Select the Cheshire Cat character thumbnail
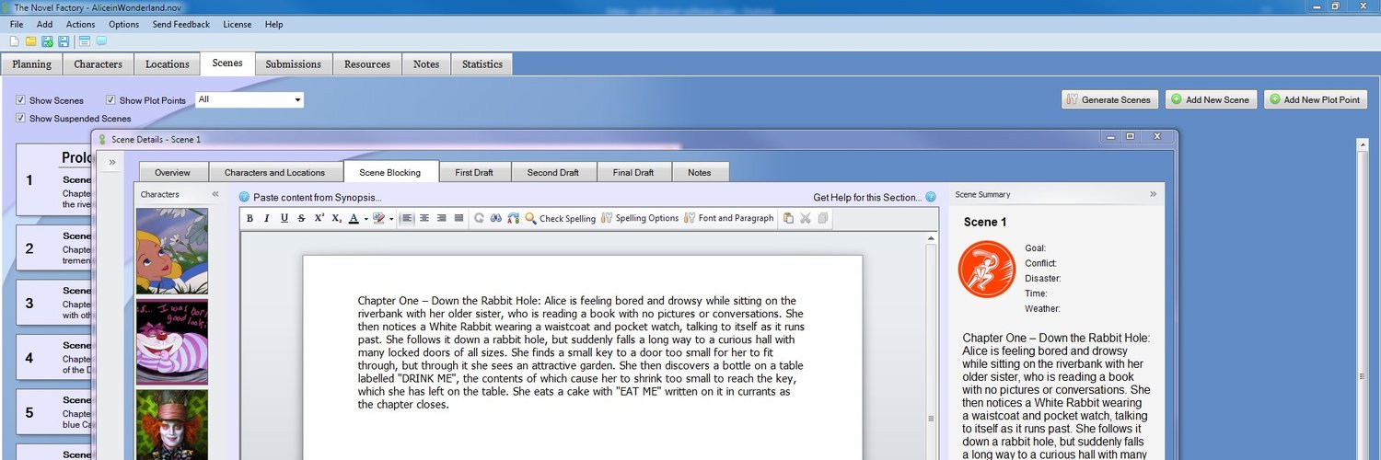 (172, 341)
